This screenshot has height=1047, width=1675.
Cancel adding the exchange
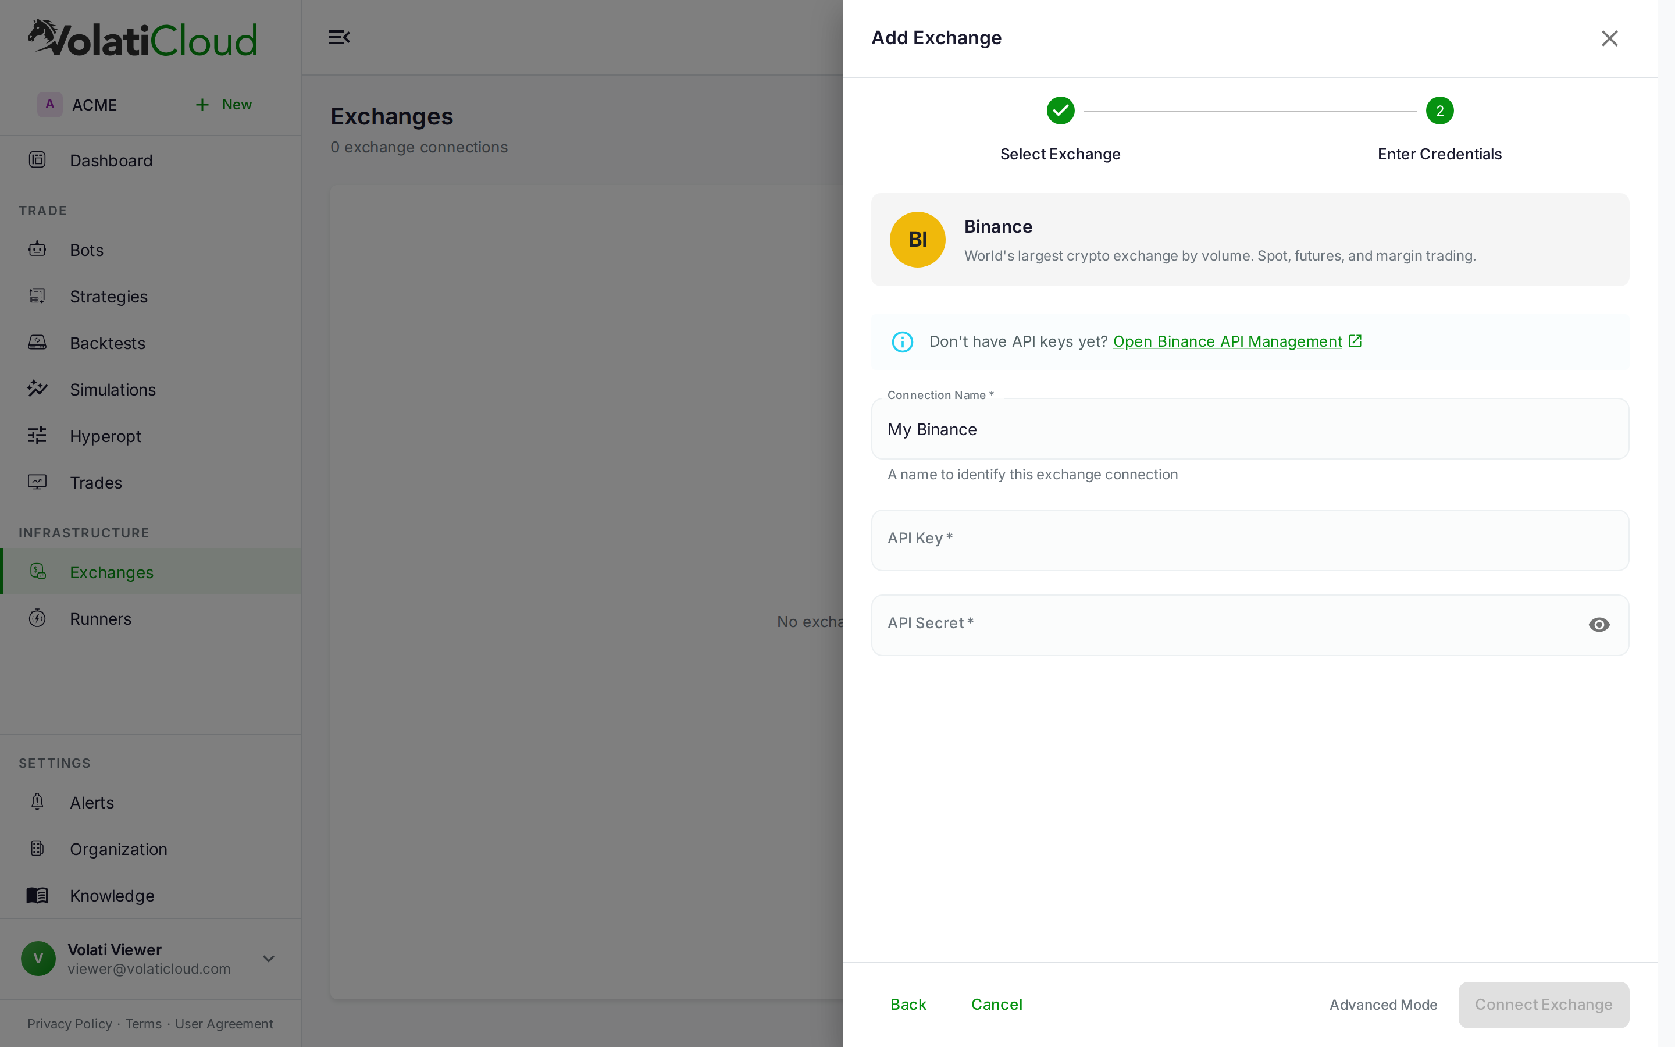pyautogui.click(x=996, y=1004)
